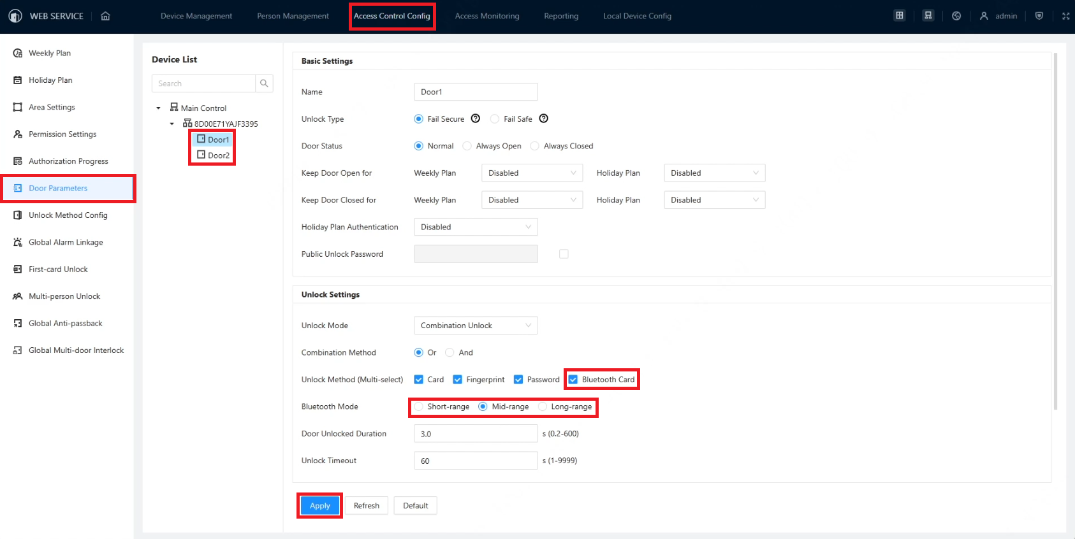Uncheck the Bluetooth Card unlock method
Image resolution: width=1075 pixels, height=539 pixels.
click(x=573, y=380)
